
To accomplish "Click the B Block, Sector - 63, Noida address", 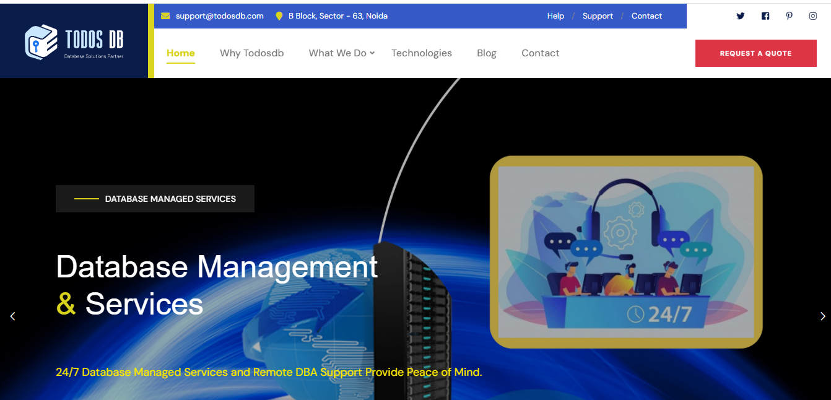I will pyautogui.click(x=338, y=16).
